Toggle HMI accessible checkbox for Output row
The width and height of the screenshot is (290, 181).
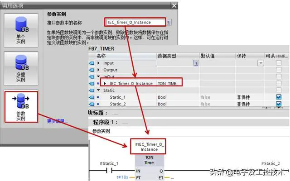279,70
